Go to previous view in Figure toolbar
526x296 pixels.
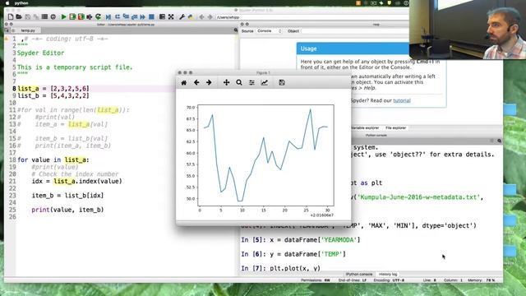[x=196, y=82]
